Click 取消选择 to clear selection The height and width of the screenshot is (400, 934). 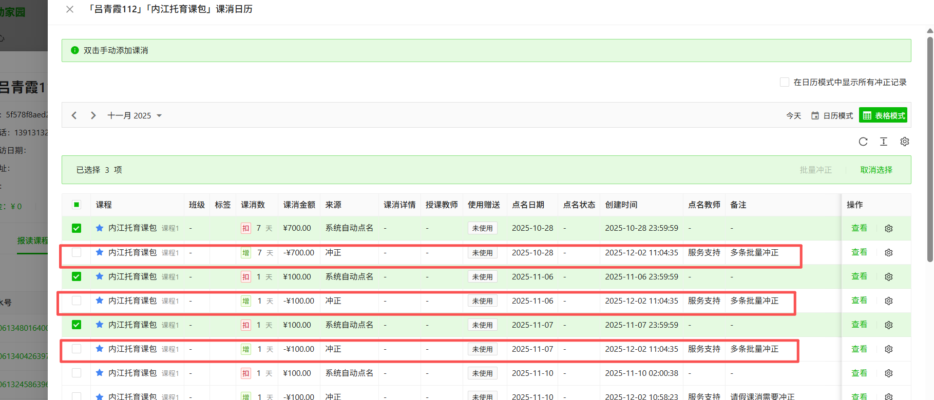(876, 170)
